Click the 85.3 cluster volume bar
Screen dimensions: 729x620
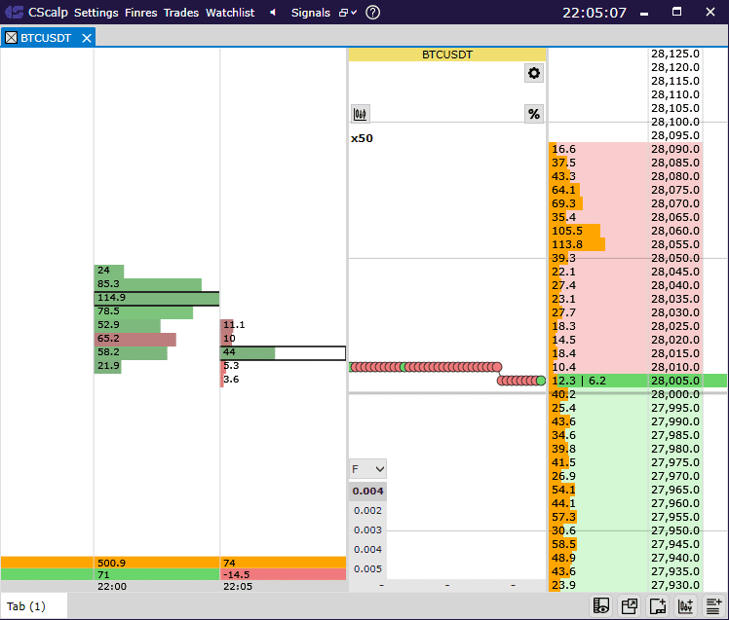click(x=148, y=284)
